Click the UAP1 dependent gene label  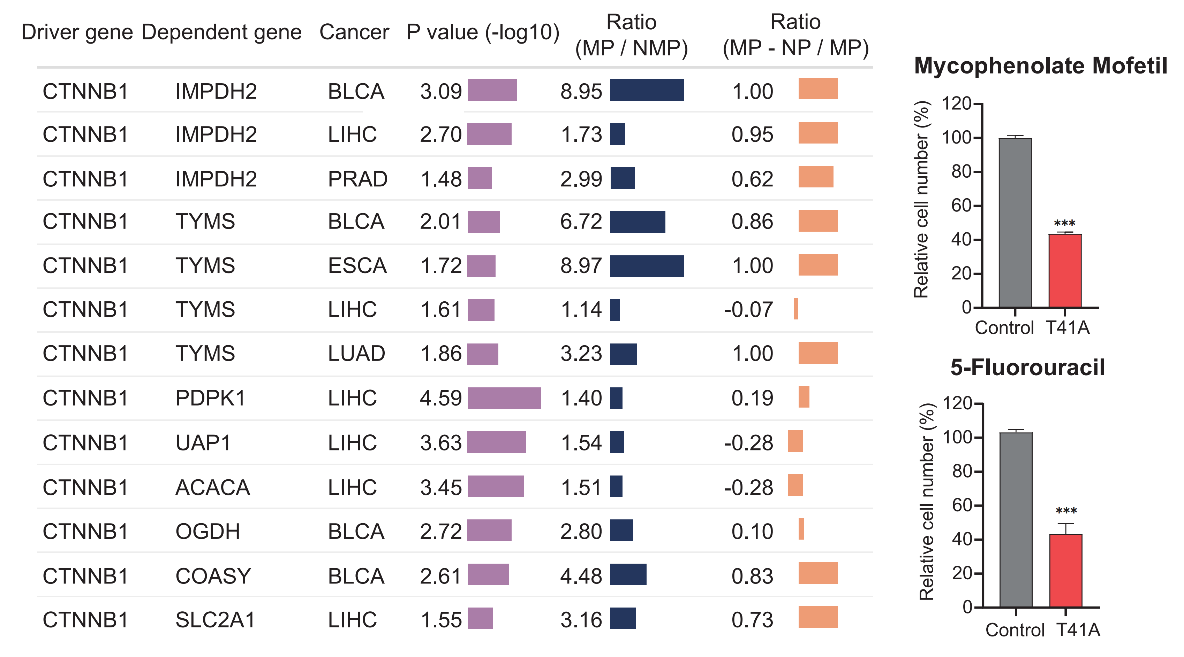(x=203, y=443)
